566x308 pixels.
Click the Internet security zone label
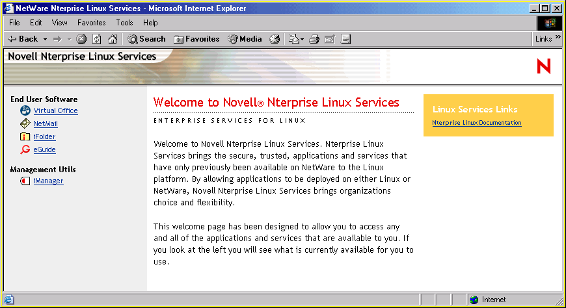pos(493,300)
